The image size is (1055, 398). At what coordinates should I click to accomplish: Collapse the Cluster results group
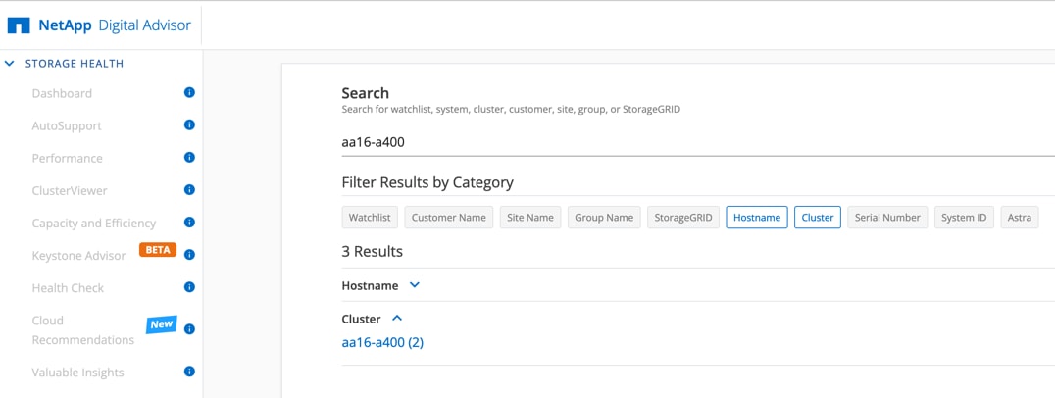[x=397, y=319]
